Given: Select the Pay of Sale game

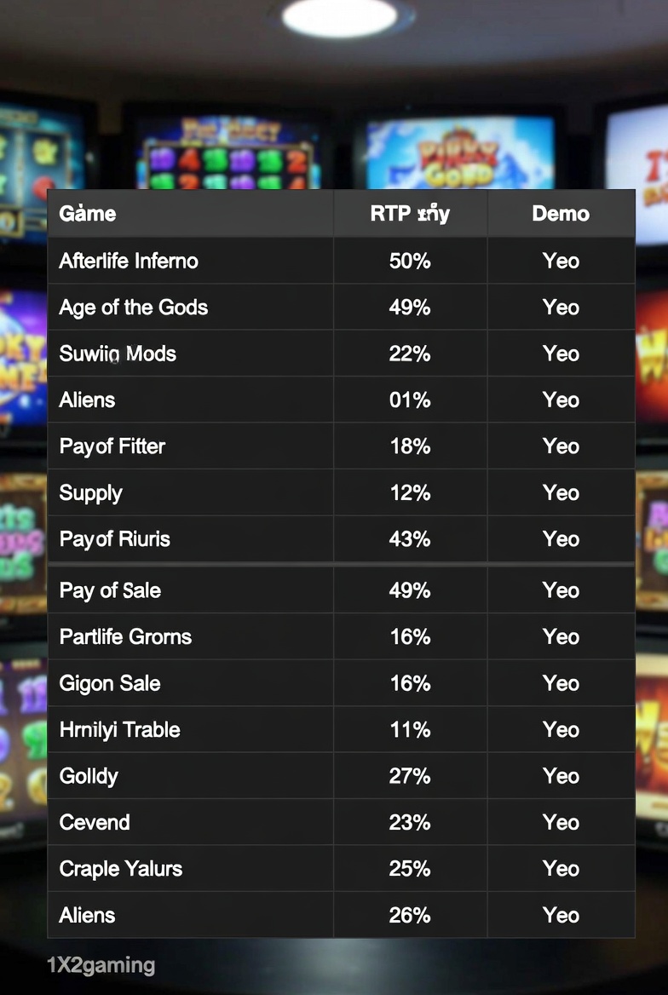Looking at the screenshot, I should [x=110, y=590].
